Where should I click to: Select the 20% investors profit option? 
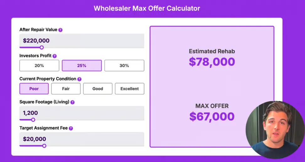click(39, 66)
